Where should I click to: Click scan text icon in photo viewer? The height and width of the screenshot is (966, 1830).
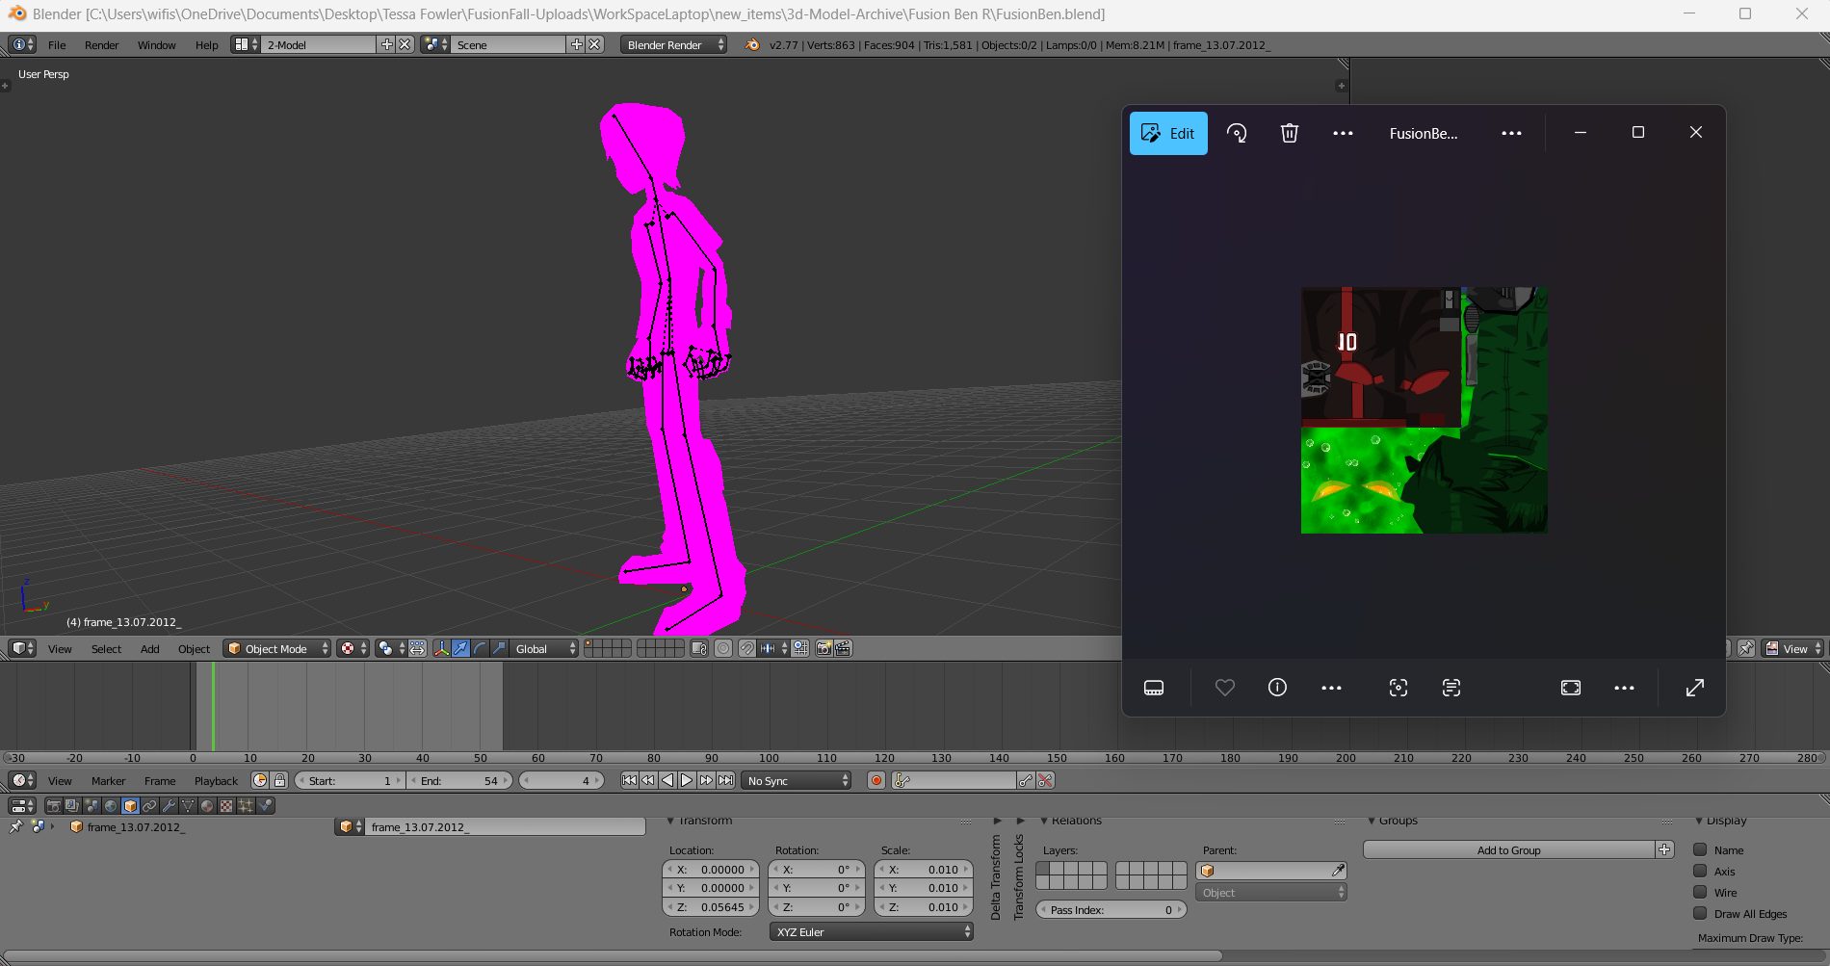[x=1451, y=687]
